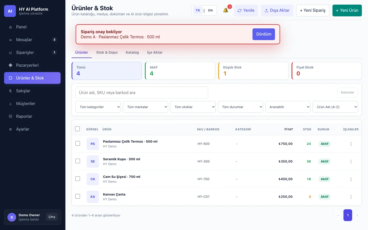Check the Cam Su Şişesi row checkbox
The width and height of the screenshot is (368, 230).
coord(78,179)
